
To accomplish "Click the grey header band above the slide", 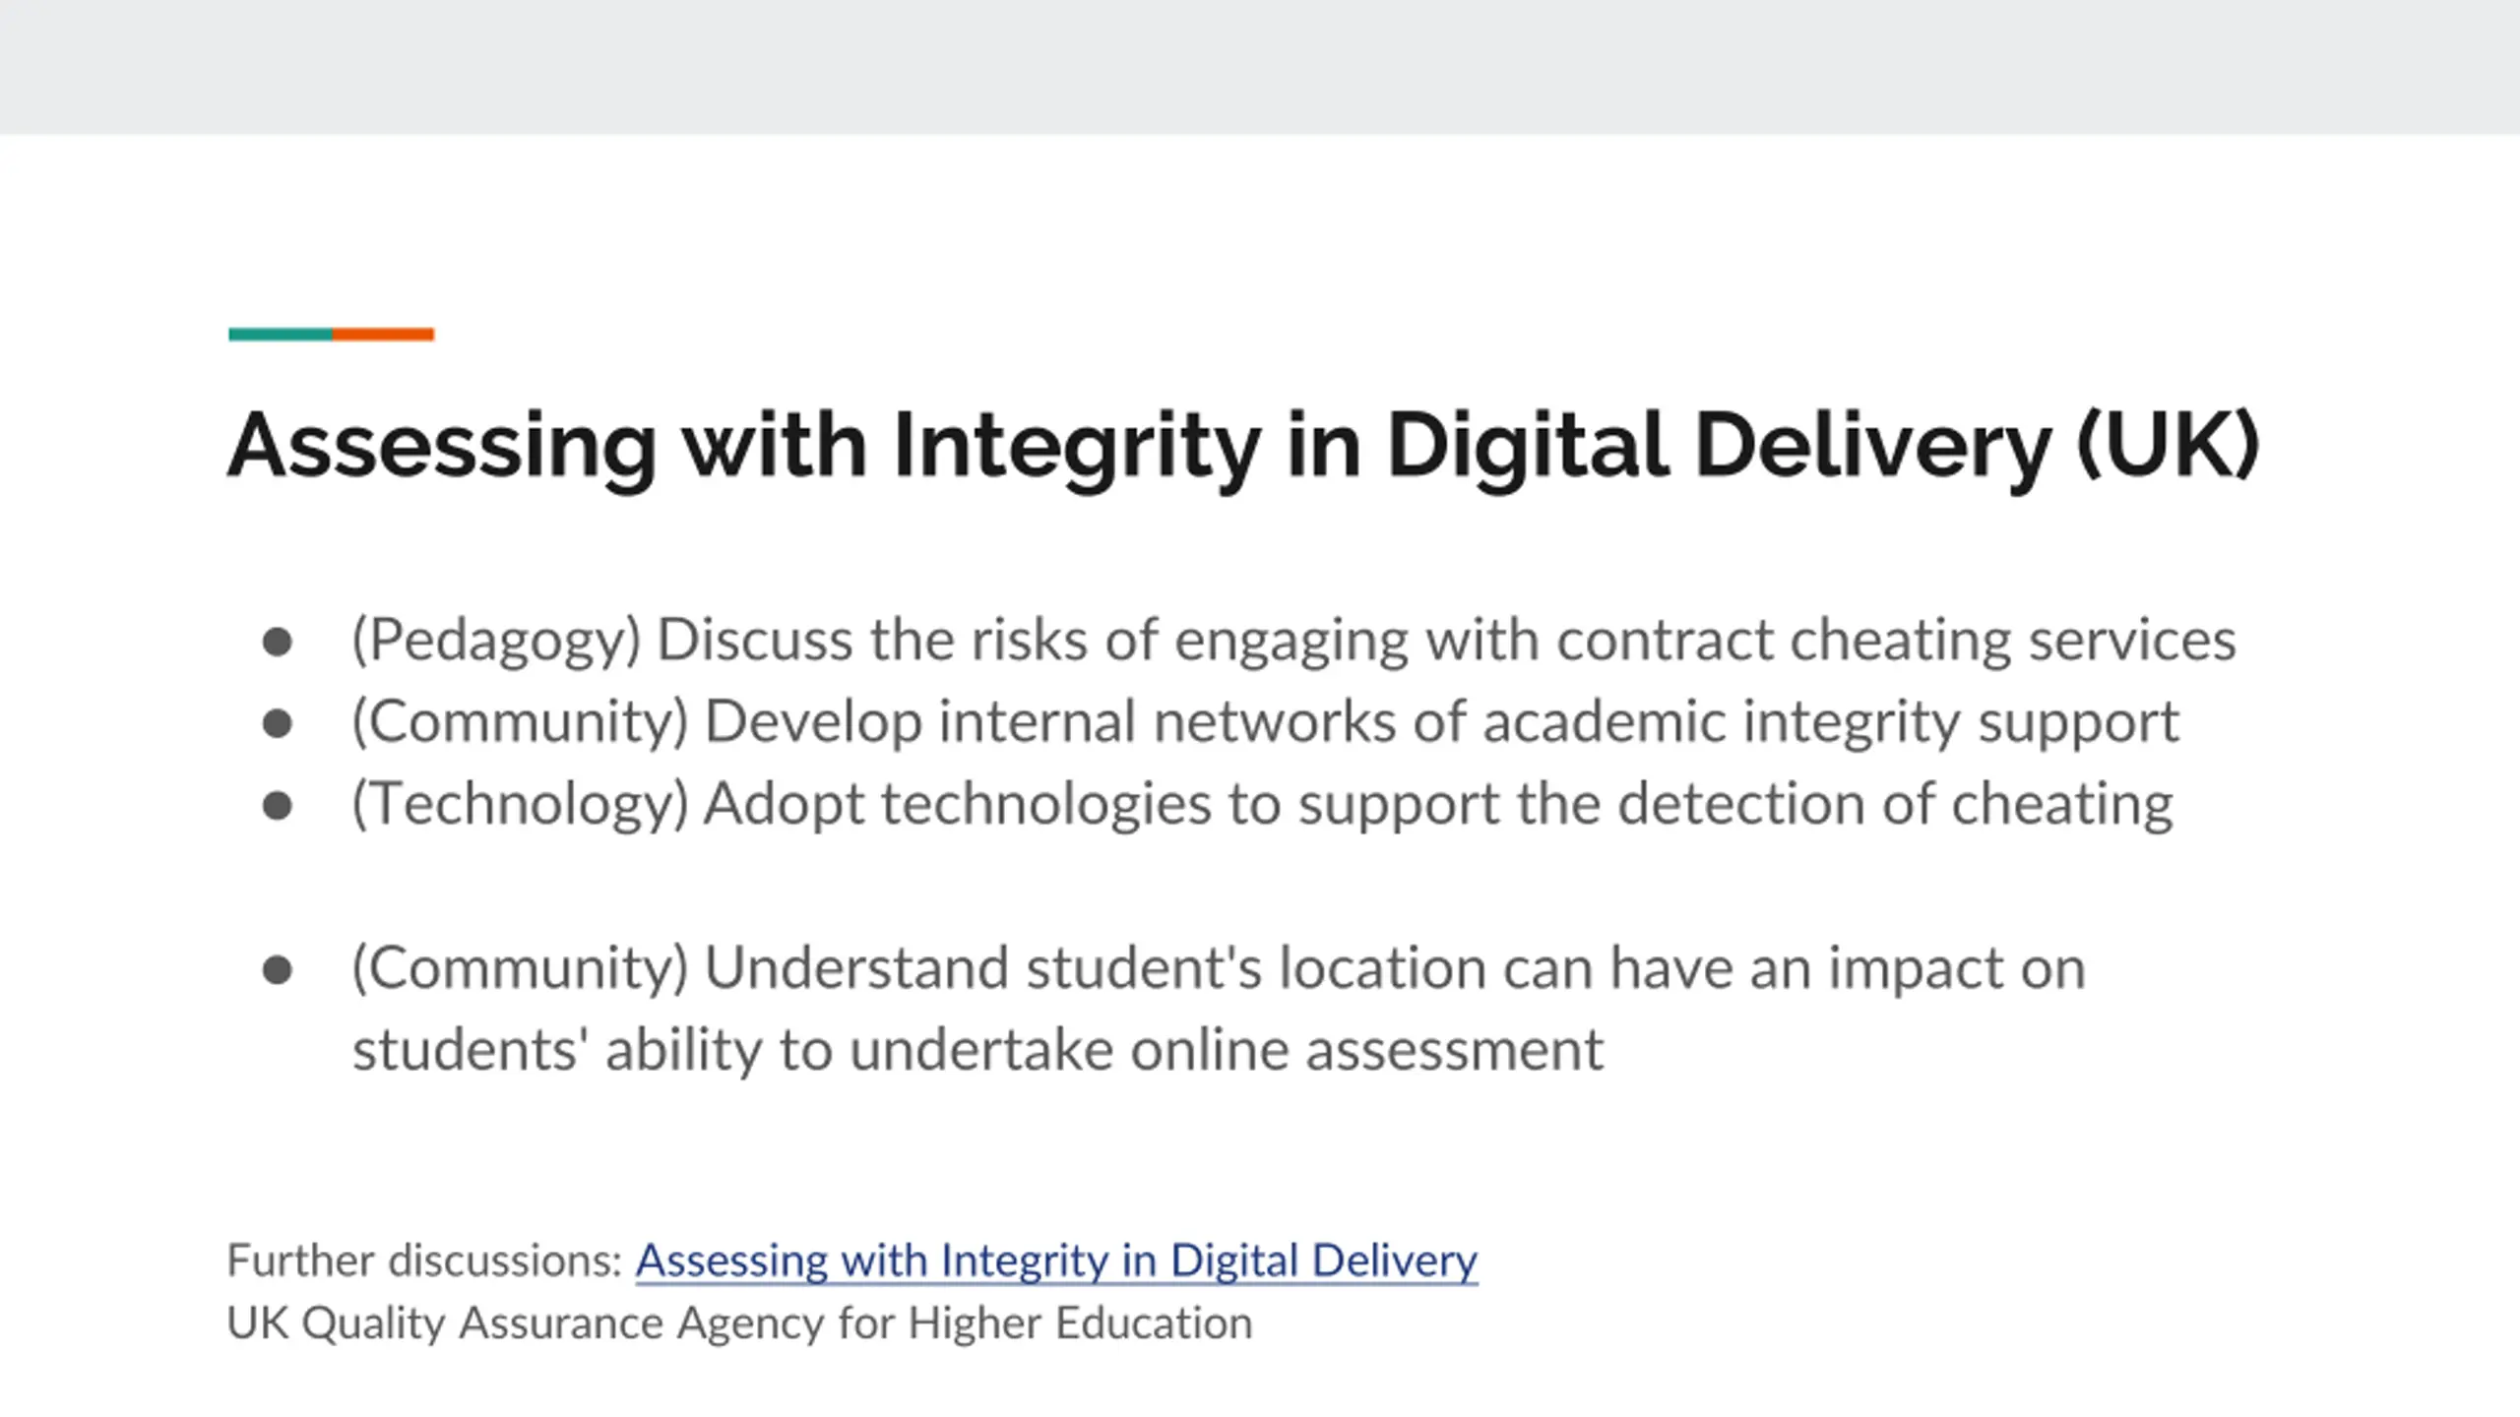I will [1260, 67].
